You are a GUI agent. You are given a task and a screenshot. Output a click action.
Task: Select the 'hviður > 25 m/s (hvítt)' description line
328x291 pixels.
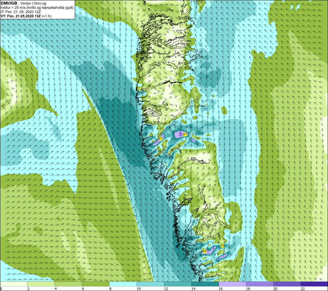tap(37, 8)
